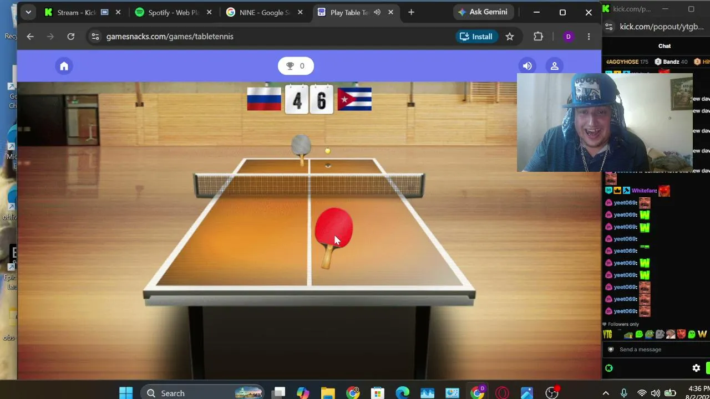This screenshot has width=710, height=399.
Task: Mute the Play Table Tennis tab audio icon
Action: 377,12
